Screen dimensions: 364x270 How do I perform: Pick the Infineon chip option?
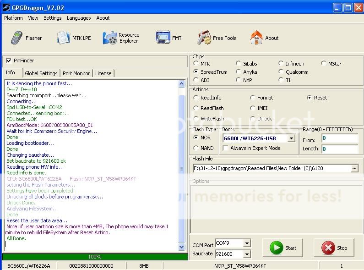[281, 63]
